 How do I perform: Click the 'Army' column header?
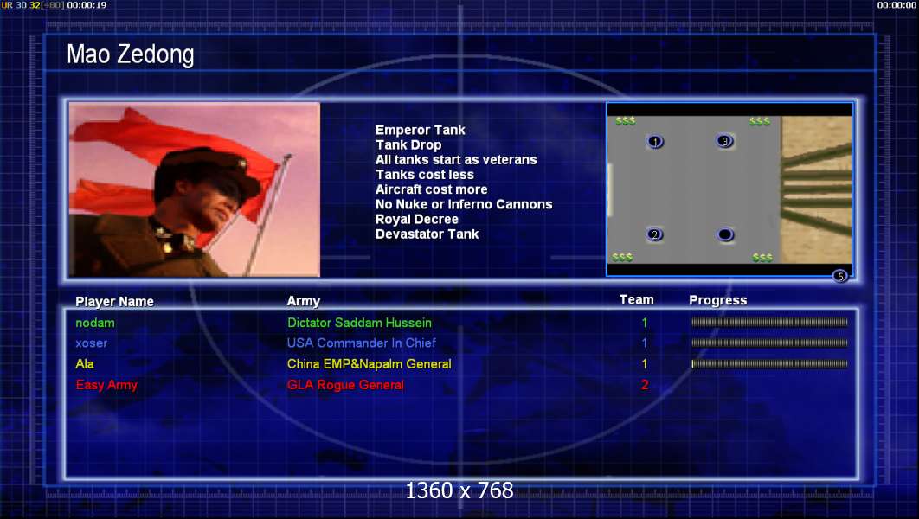tap(304, 301)
